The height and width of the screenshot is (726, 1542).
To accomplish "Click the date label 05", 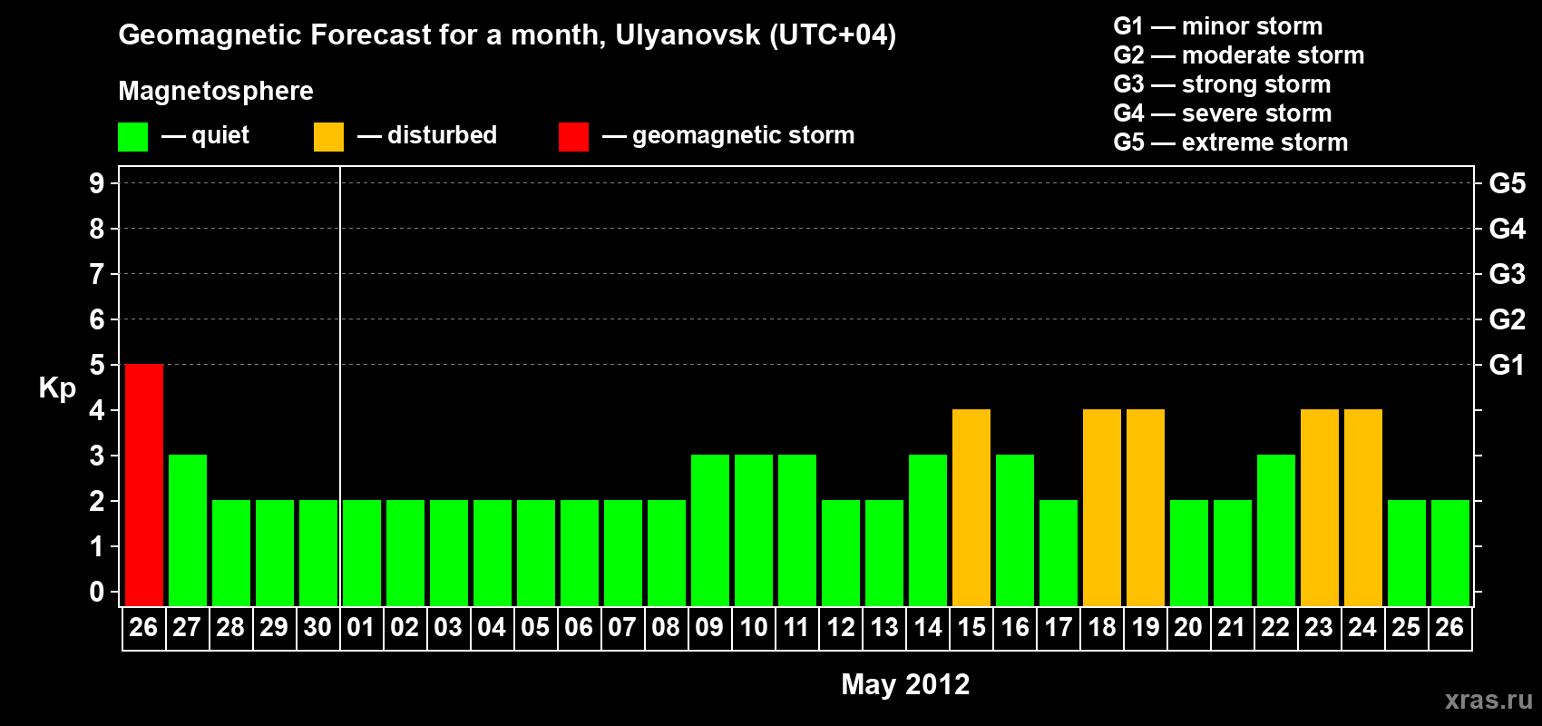I will [535, 628].
